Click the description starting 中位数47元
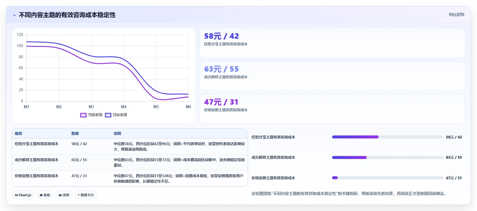Screen dimensions: 477x211 (179, 179)
